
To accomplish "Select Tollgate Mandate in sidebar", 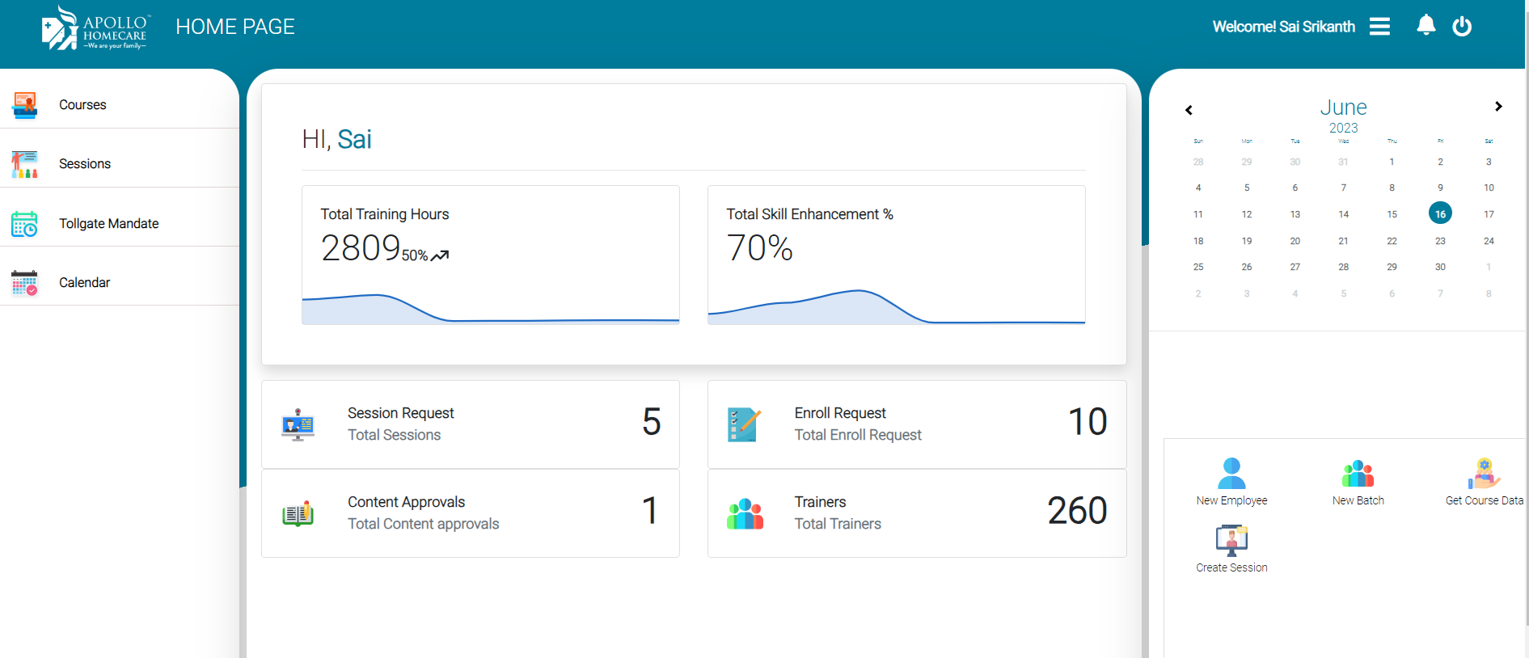I will point(108,224).
